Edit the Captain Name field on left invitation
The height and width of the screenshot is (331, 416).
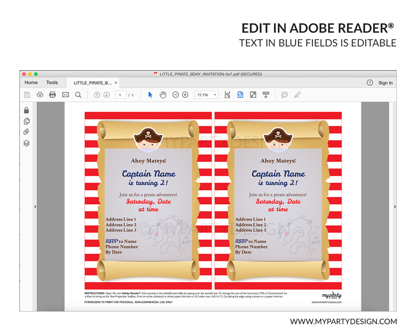pyautogui.click(x=148, y=174)
